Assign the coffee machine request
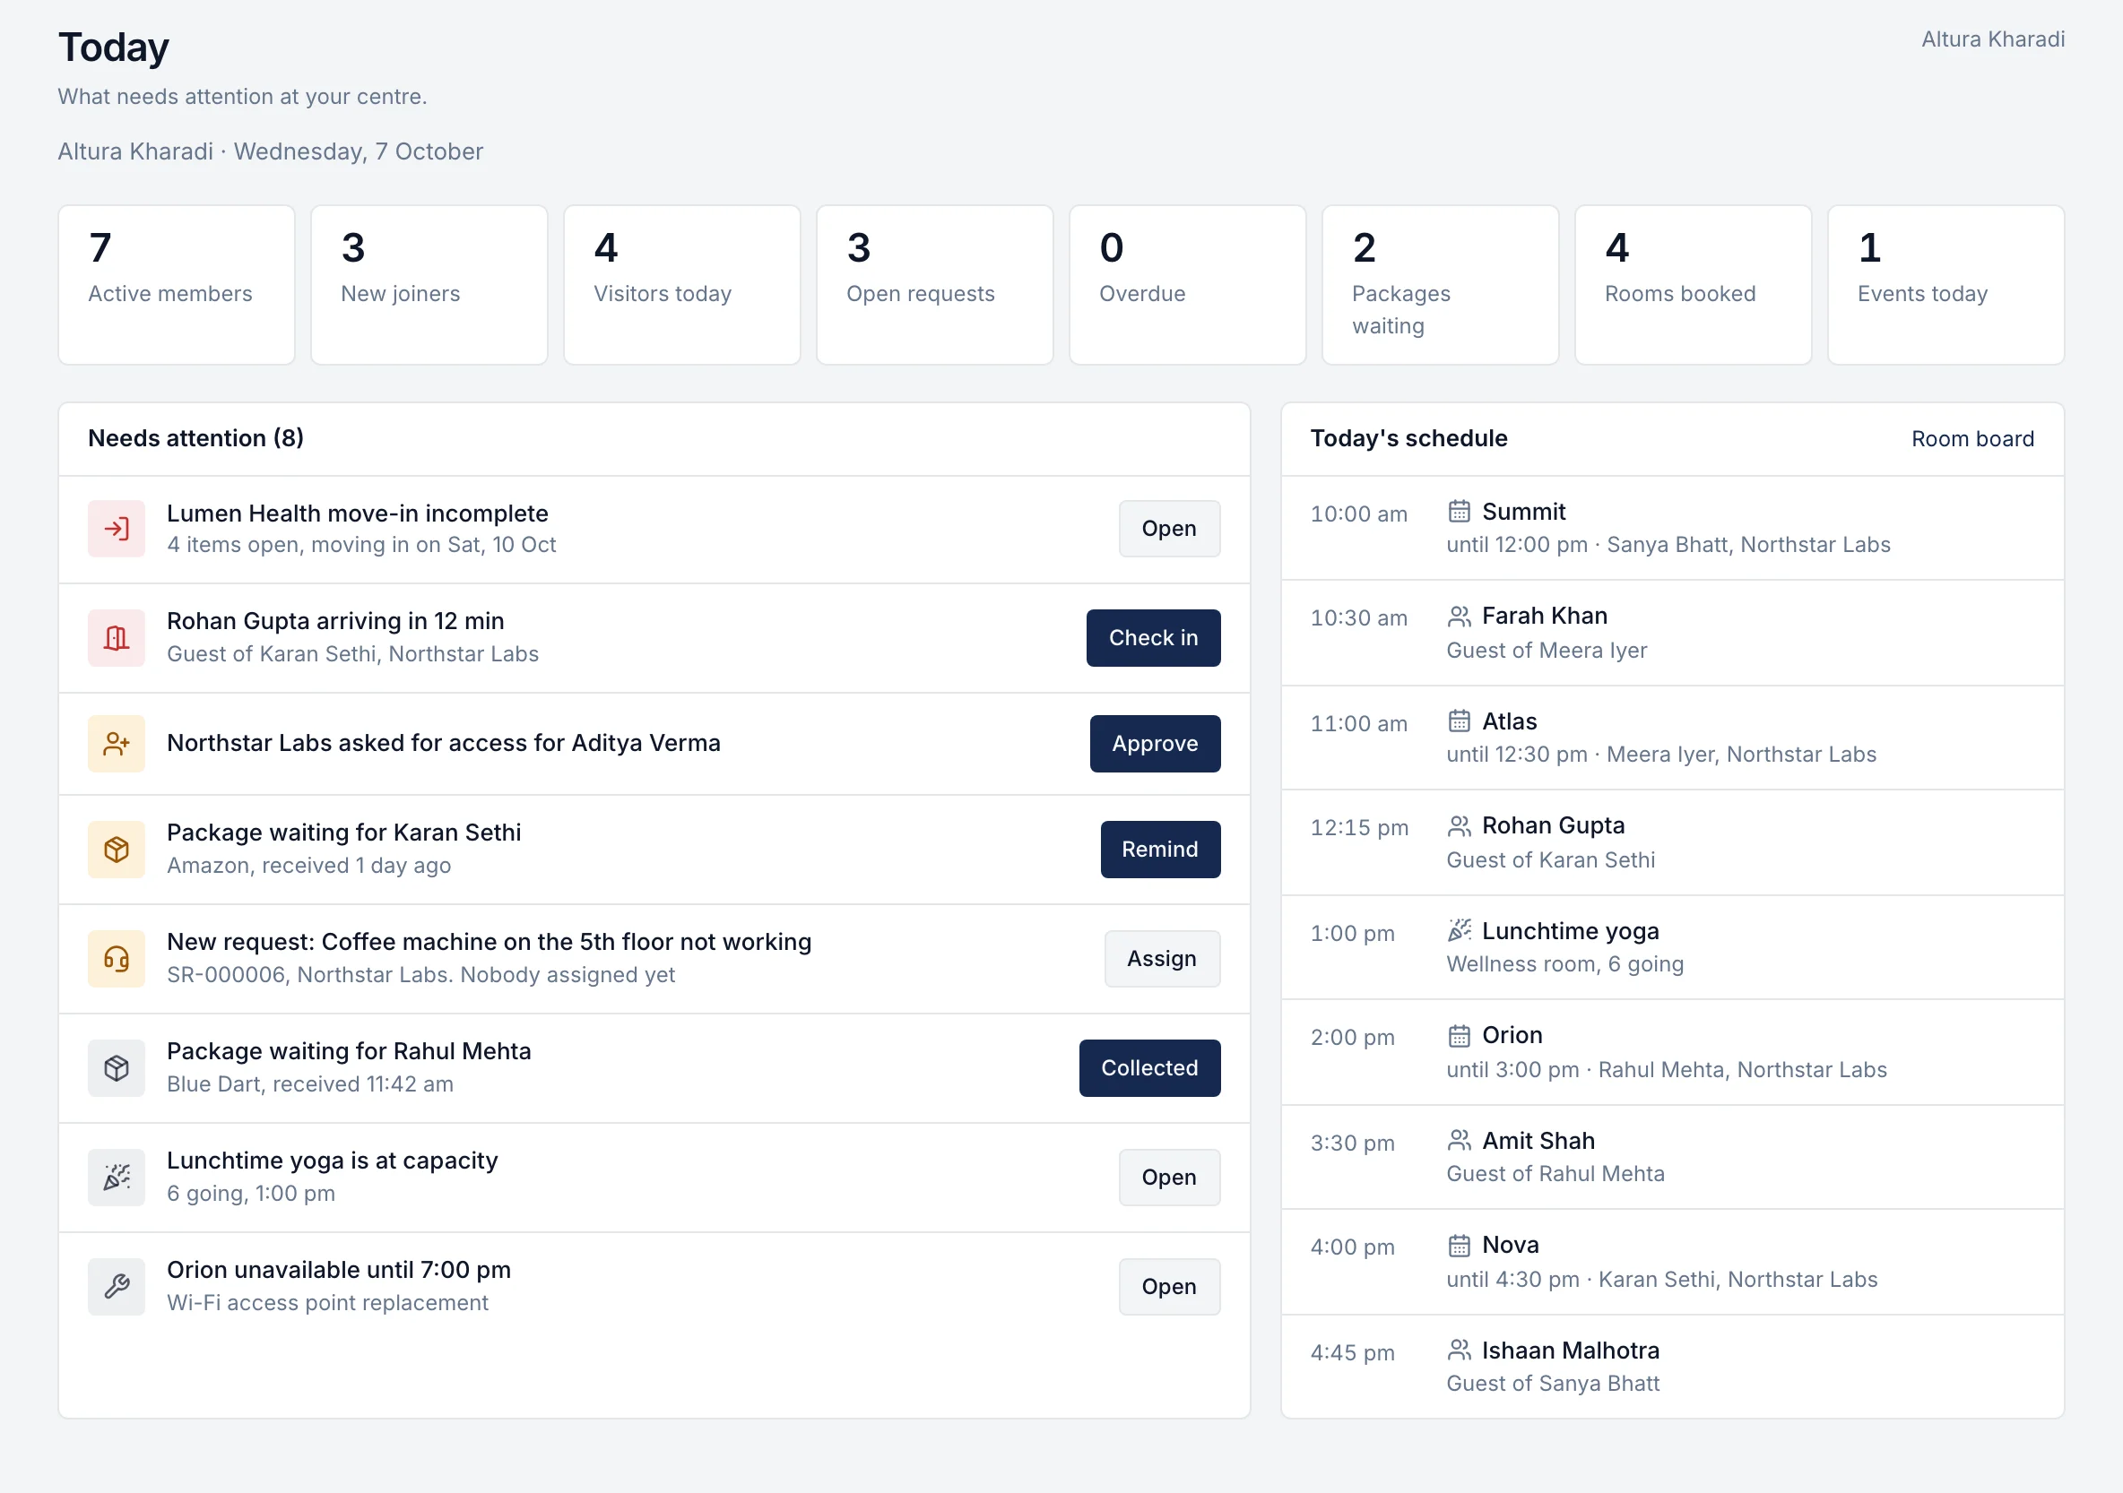Screen dimensions: 2123x1493 [1162, 959]
